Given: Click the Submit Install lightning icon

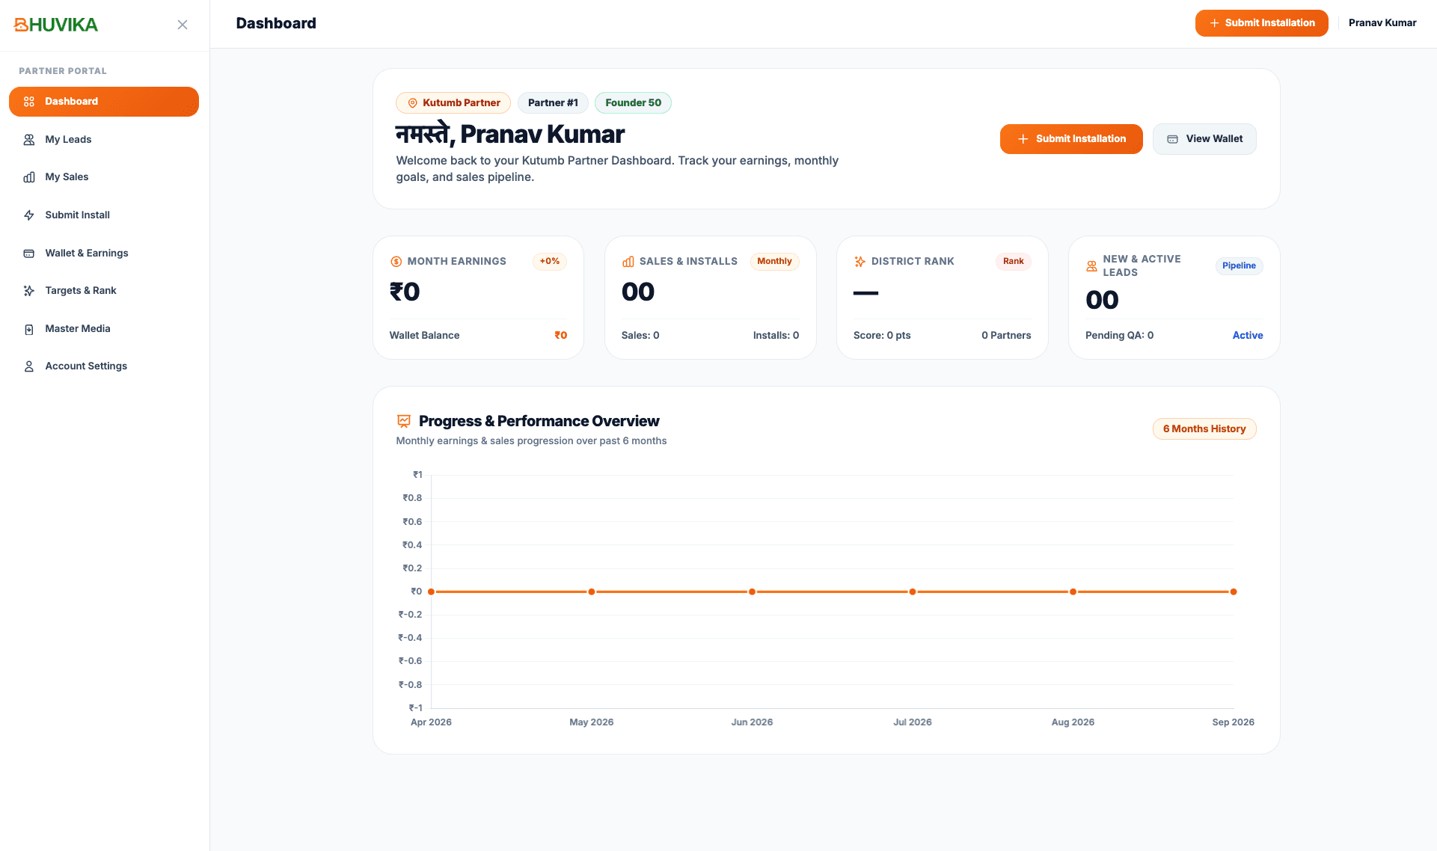Looking at the screenshot, I should 29,215.
